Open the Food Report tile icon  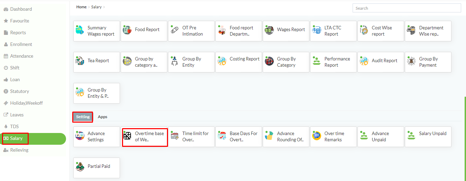127,30
